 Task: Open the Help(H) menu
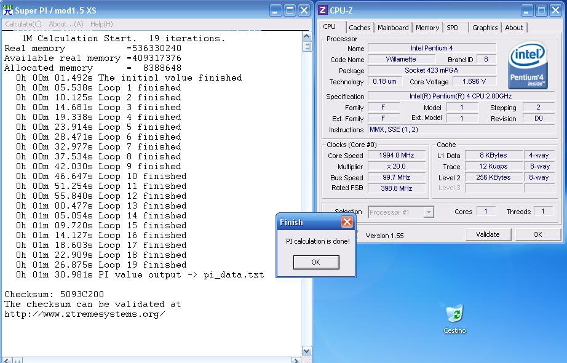[101, 24]
